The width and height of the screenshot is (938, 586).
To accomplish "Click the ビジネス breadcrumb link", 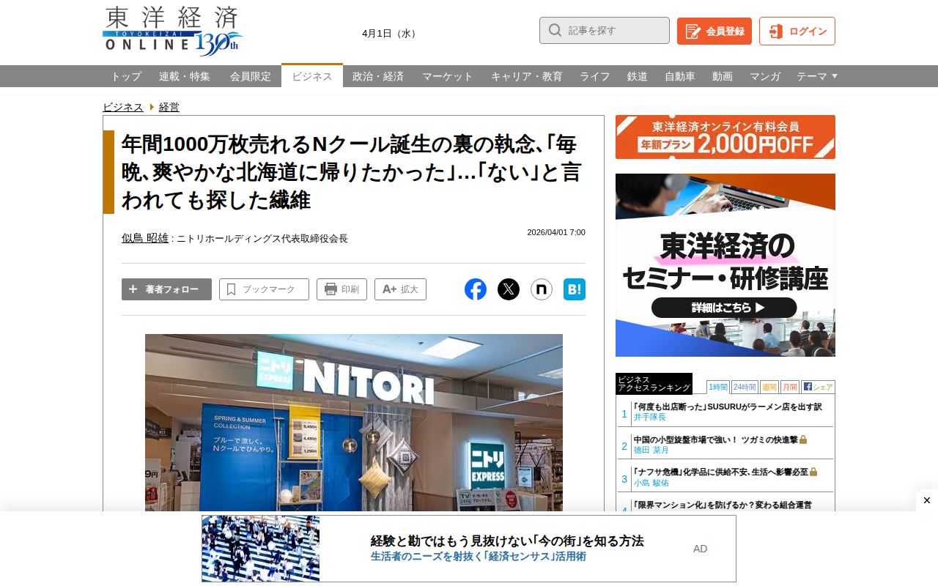I will pos(123,107).
